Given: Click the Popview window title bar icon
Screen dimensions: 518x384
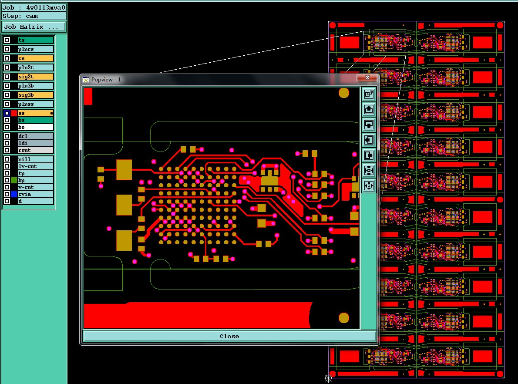Looking at the screenshot, I should [x=86, y=80].
